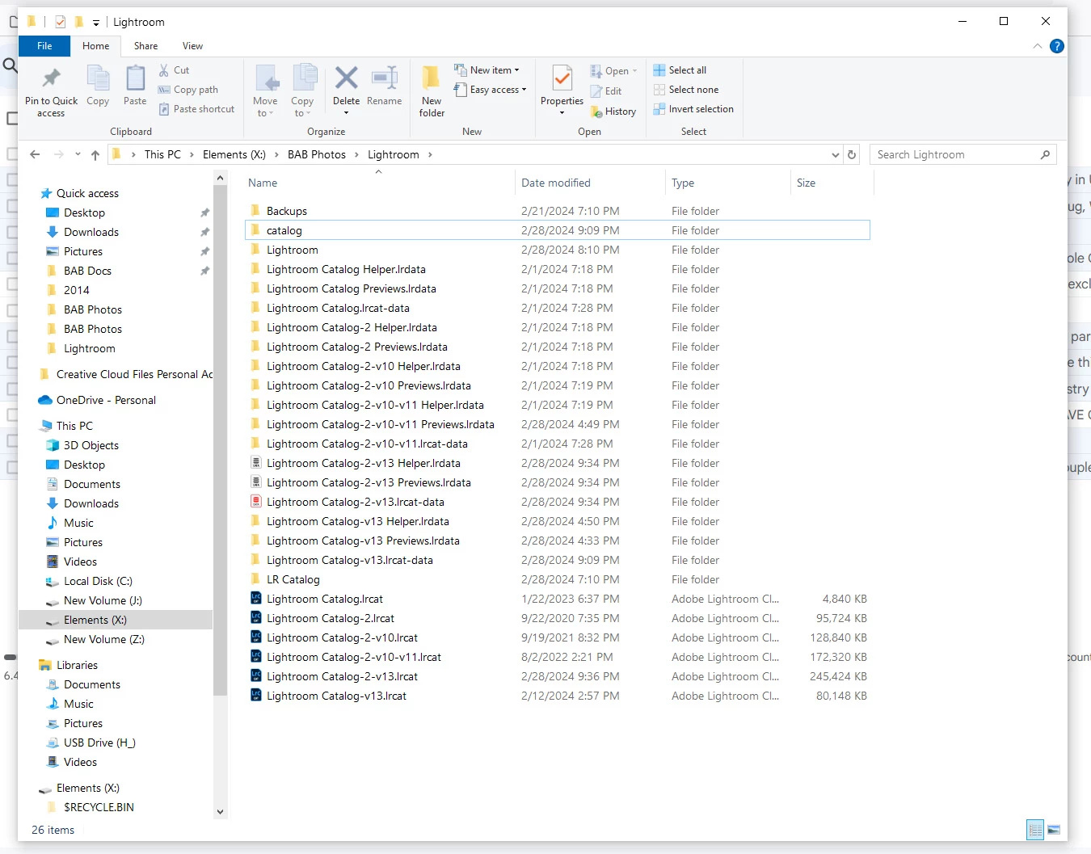The width and height of the screenshot is (1091, 854).
Task: Click Select none in ribbon
Action: [685, 90]
